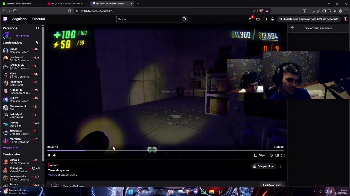350x196 pixels.
Task: Open more options beside Compartilhar
Action: (x=281, y=166)
